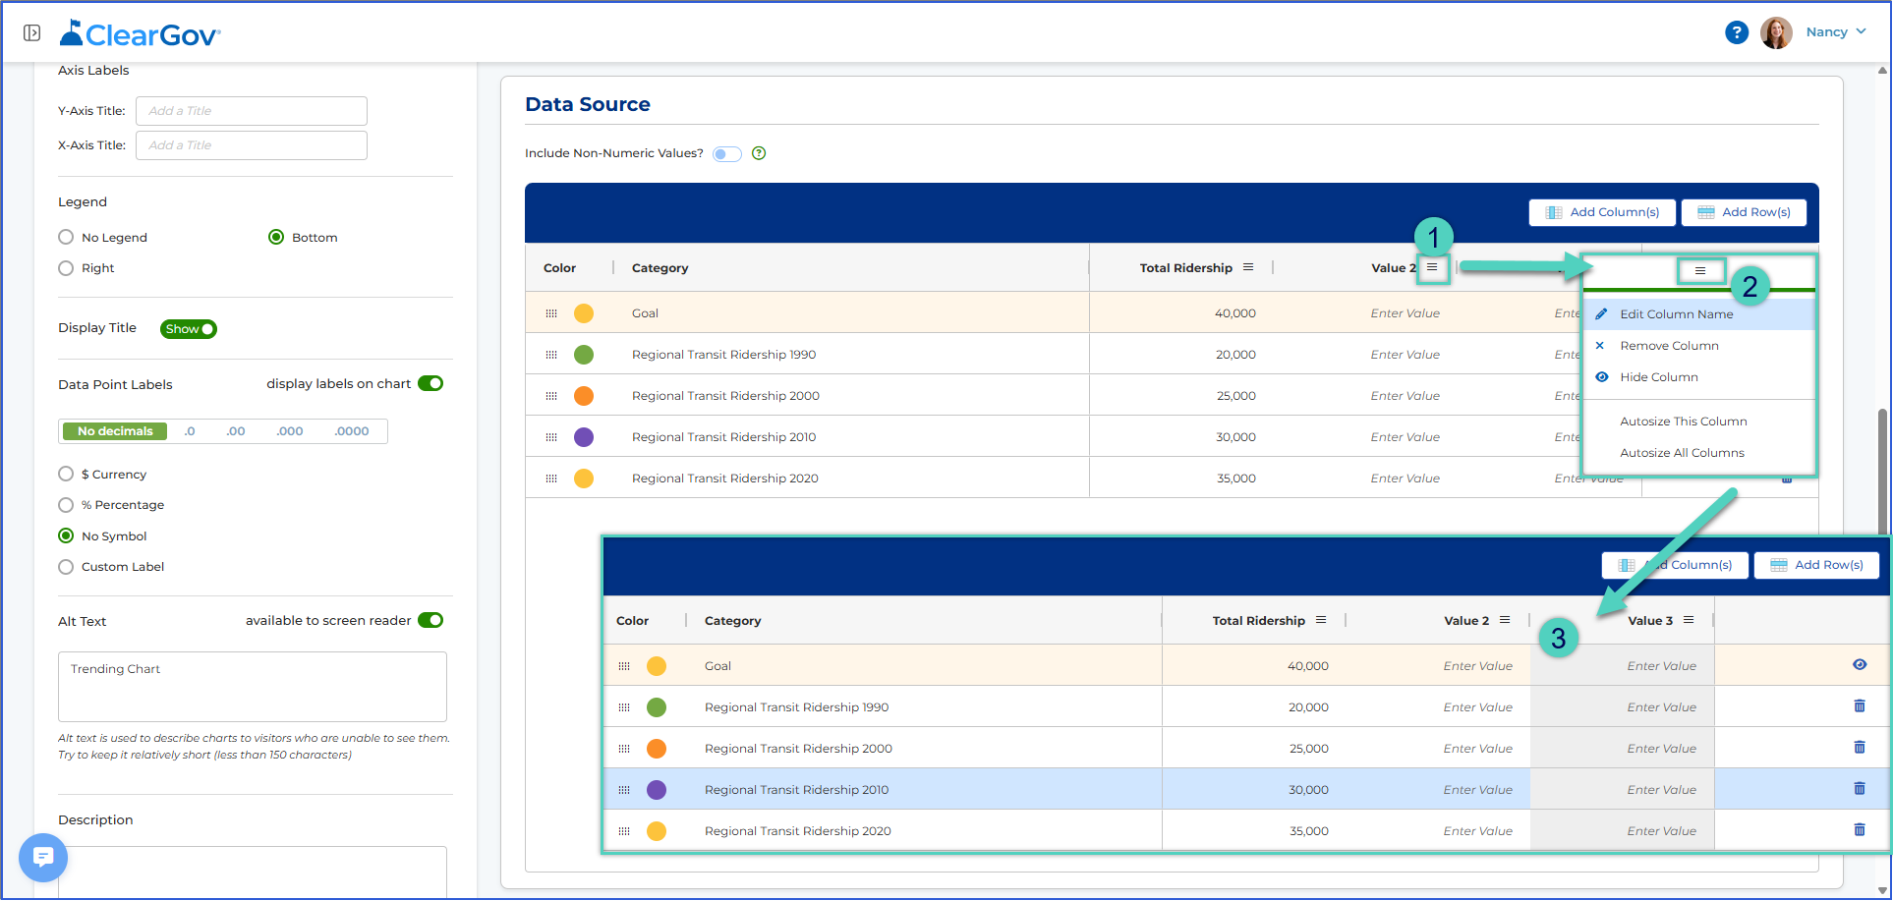Click the Total Ridership column menu icon
The height and width of the screenshot is (901, 1893).
[1248, 267]
